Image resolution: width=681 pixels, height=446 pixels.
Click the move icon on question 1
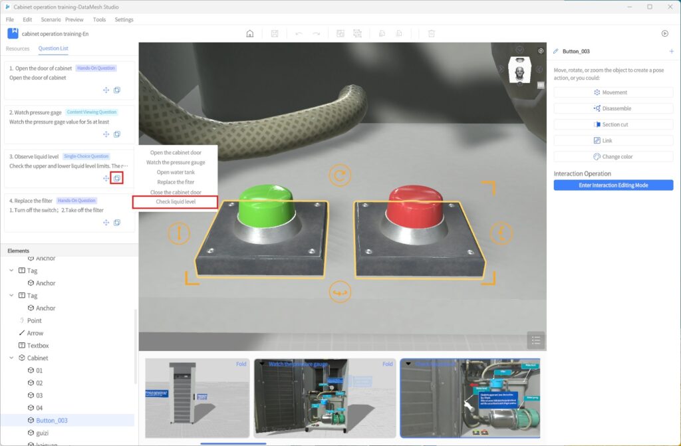(106, 90)
